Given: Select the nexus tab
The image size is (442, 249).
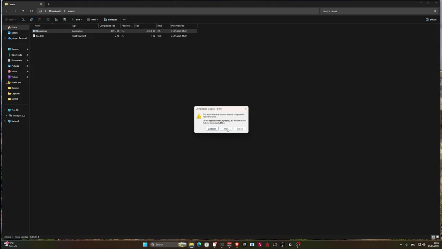Looking at the screenshot, I should tap(23, 4).
